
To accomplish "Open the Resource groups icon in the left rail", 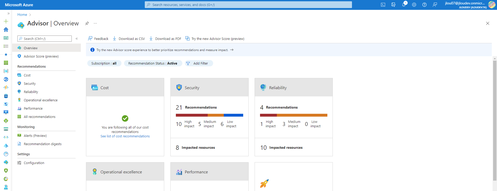I will pyautogui.click(x=6, y=71).
